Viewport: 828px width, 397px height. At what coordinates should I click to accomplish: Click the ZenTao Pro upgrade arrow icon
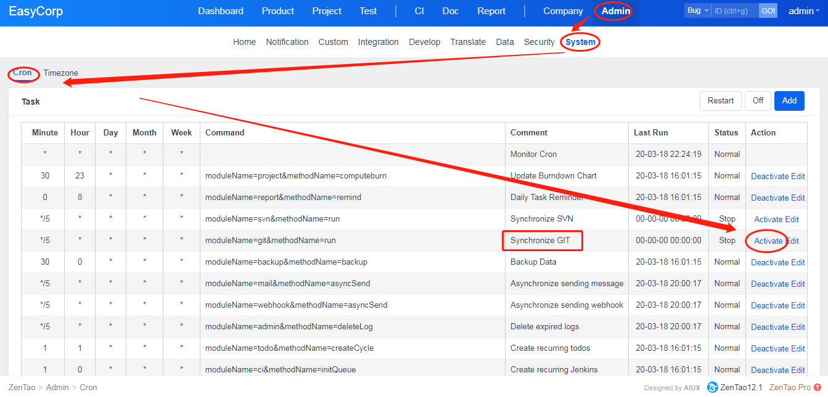[x=818, y=387]
